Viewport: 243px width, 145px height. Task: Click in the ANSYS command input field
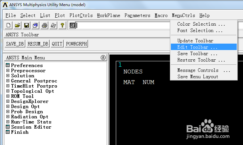point(123,25)
